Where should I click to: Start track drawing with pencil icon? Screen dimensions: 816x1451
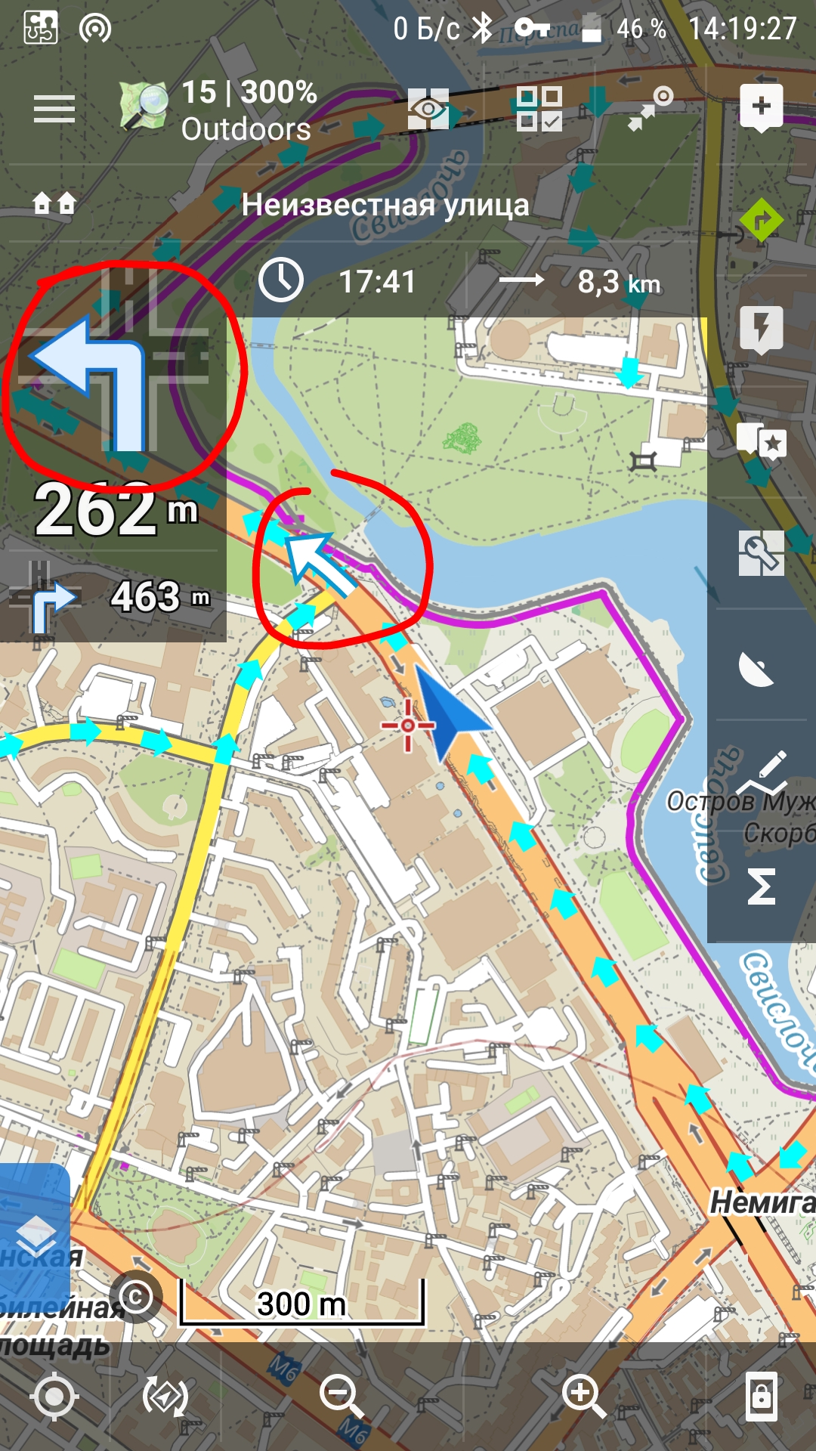[762, 773]
